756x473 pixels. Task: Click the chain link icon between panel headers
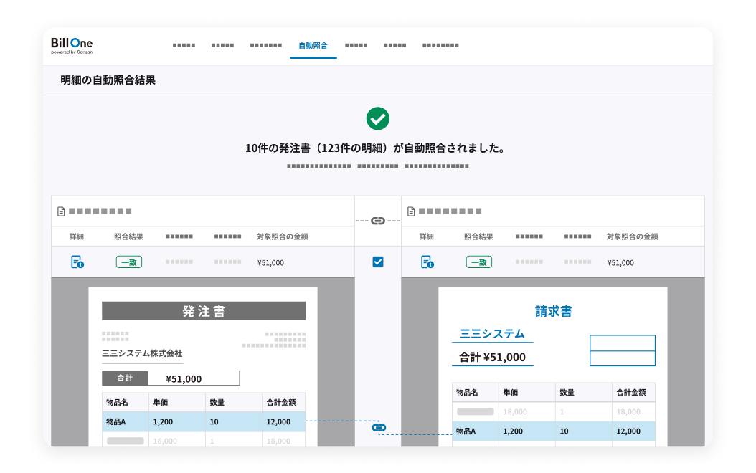coord(378,221)
